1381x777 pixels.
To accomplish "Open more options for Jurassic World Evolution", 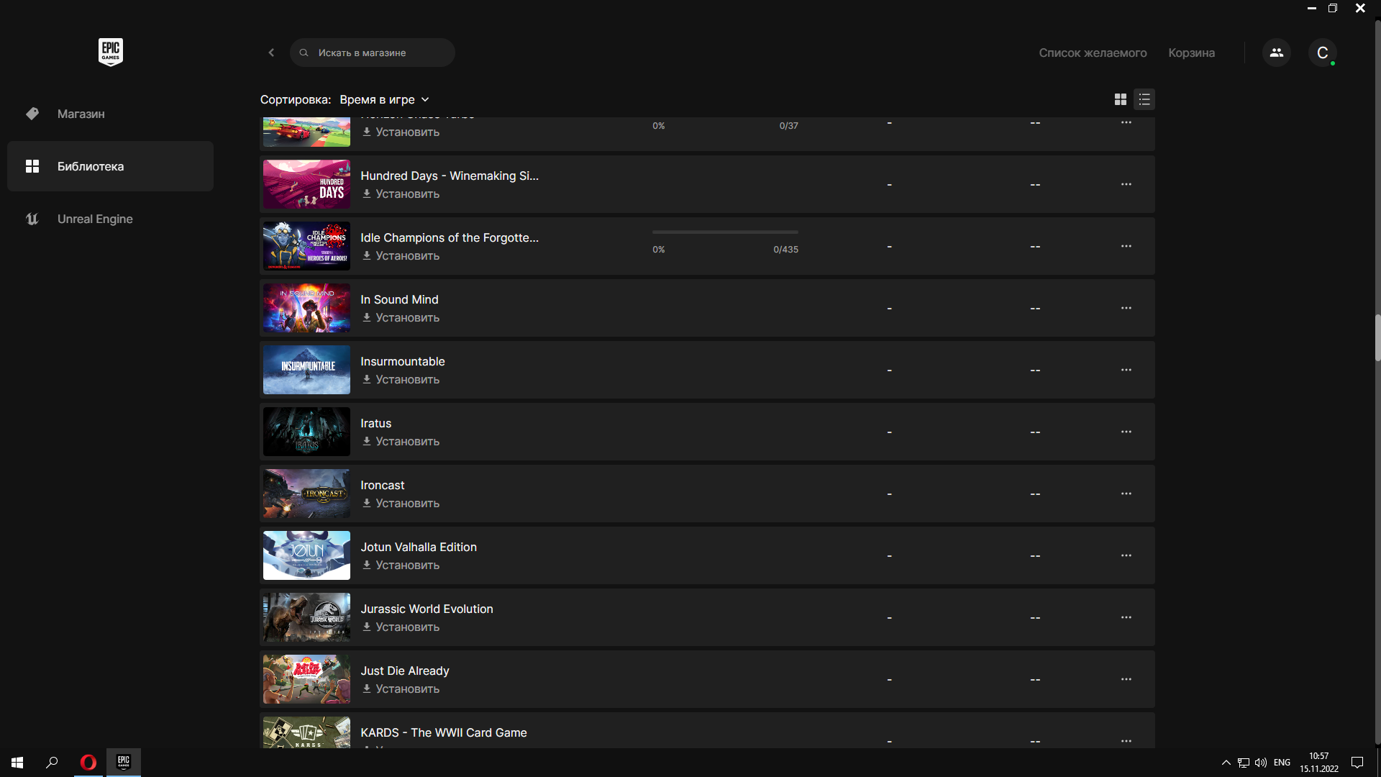I will tap(1126, 617).
